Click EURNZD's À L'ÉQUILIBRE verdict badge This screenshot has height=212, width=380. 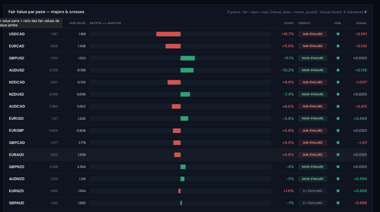(x=312, y=191)
